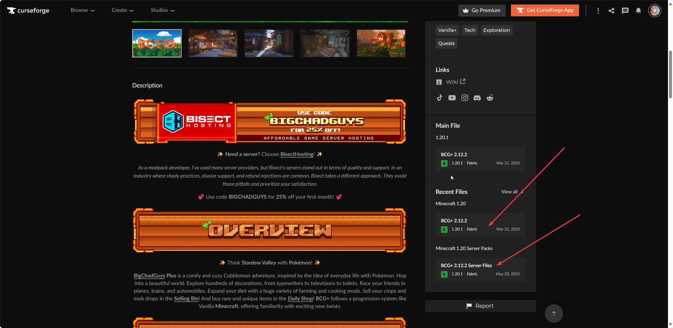This screenshot has height=328, width=673.
Task: Select the BCG logo thumbnail
Action: point(157,43)
